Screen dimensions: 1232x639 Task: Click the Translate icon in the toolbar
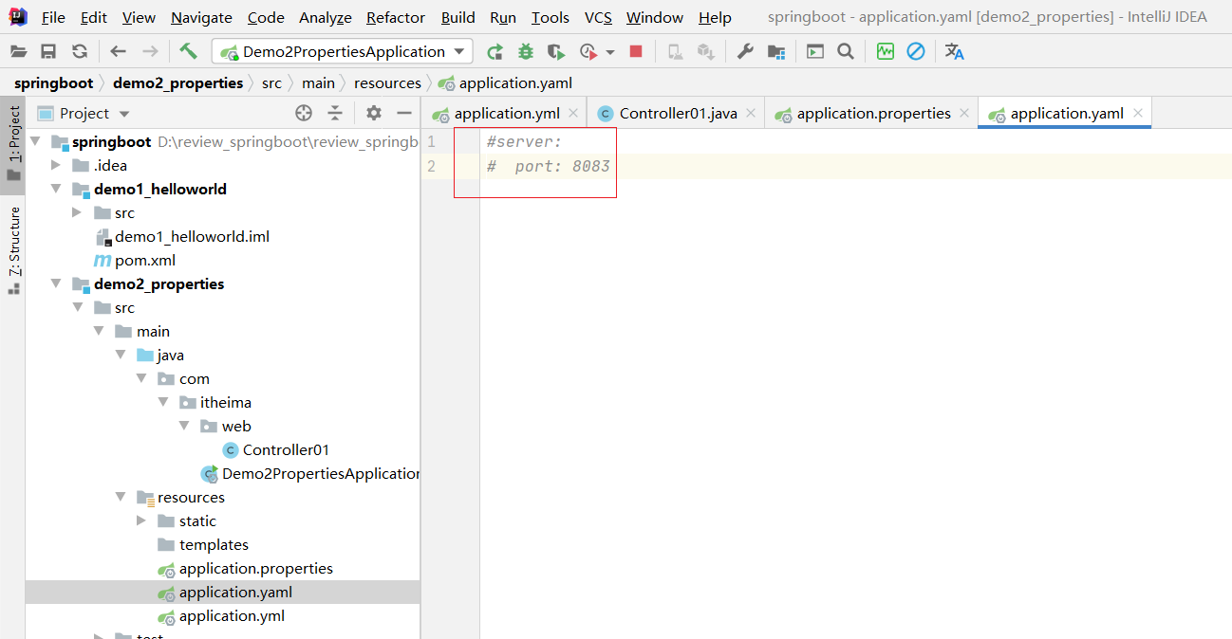click(x=955, y=51)
